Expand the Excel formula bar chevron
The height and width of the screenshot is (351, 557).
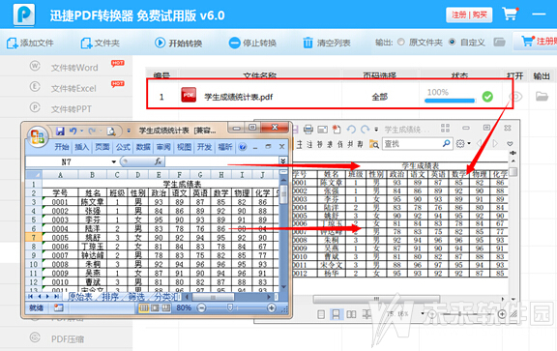point(282,161)
